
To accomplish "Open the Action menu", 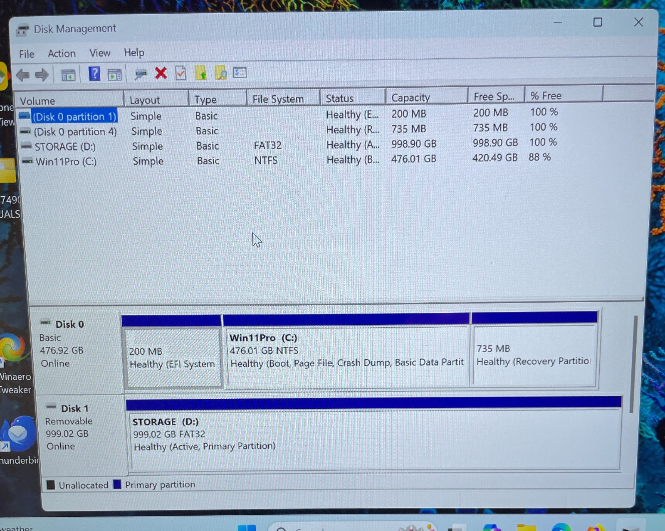I will pos(62,54).
